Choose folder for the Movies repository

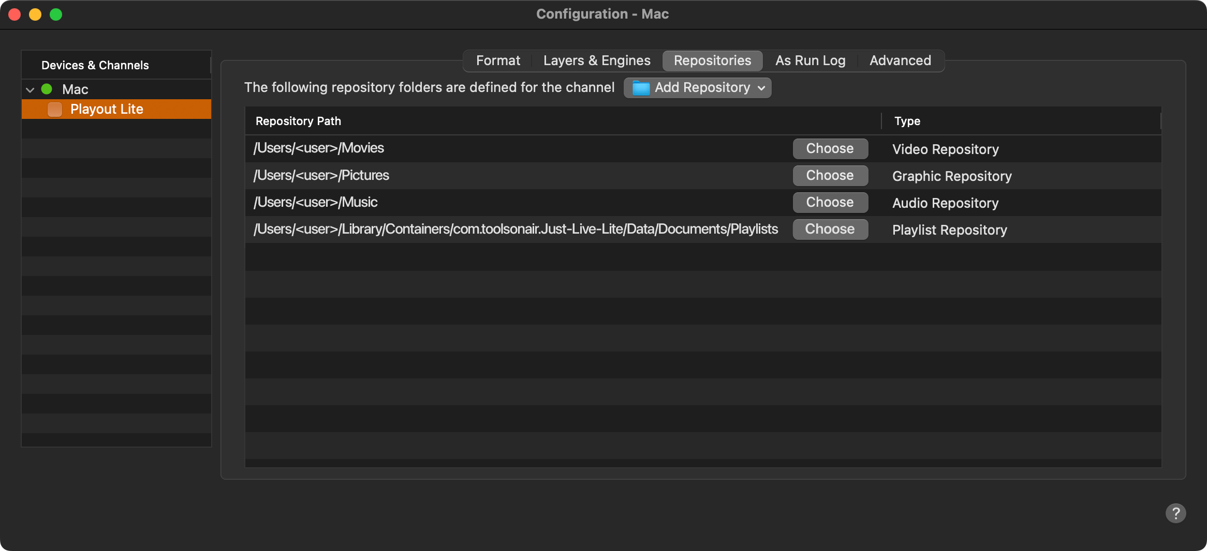pos(830,148)
